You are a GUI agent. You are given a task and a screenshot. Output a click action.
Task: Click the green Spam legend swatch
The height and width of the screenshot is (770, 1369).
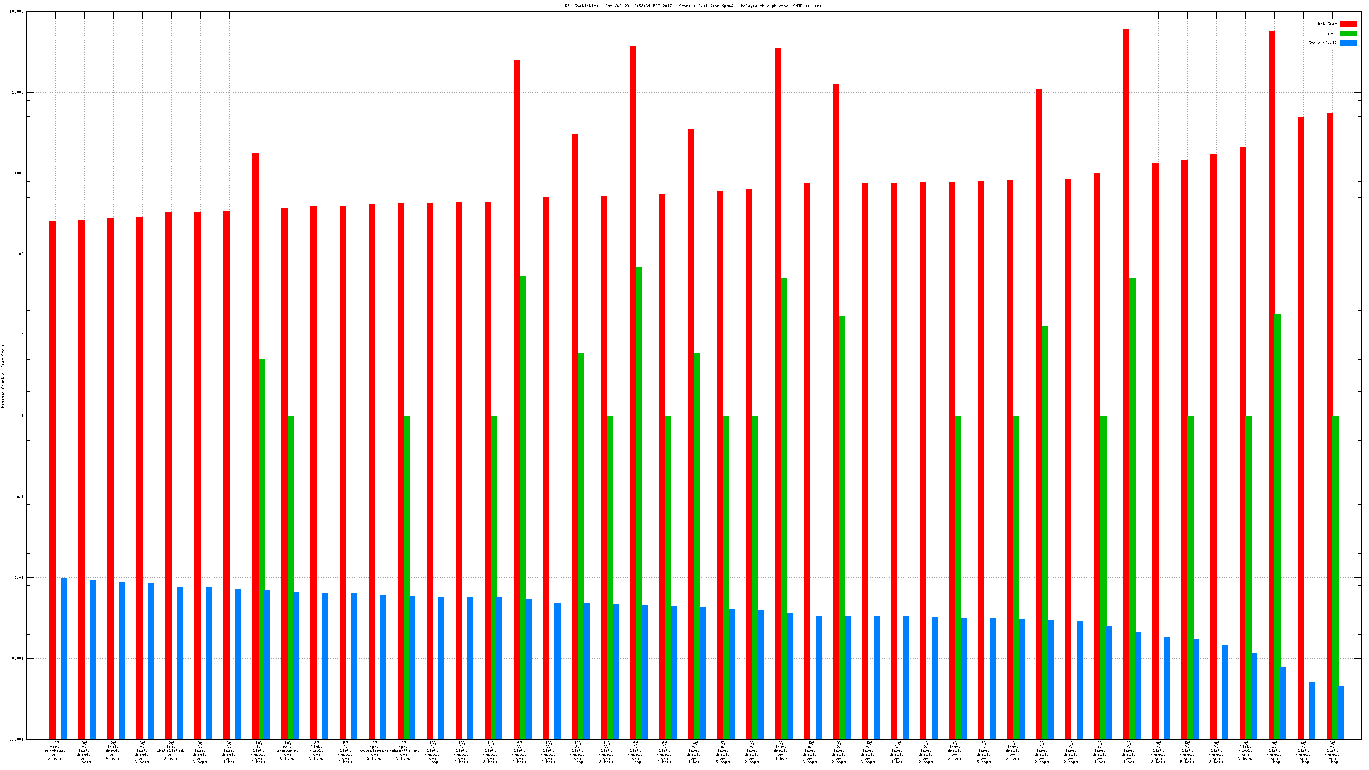(x=1348, y=33)
